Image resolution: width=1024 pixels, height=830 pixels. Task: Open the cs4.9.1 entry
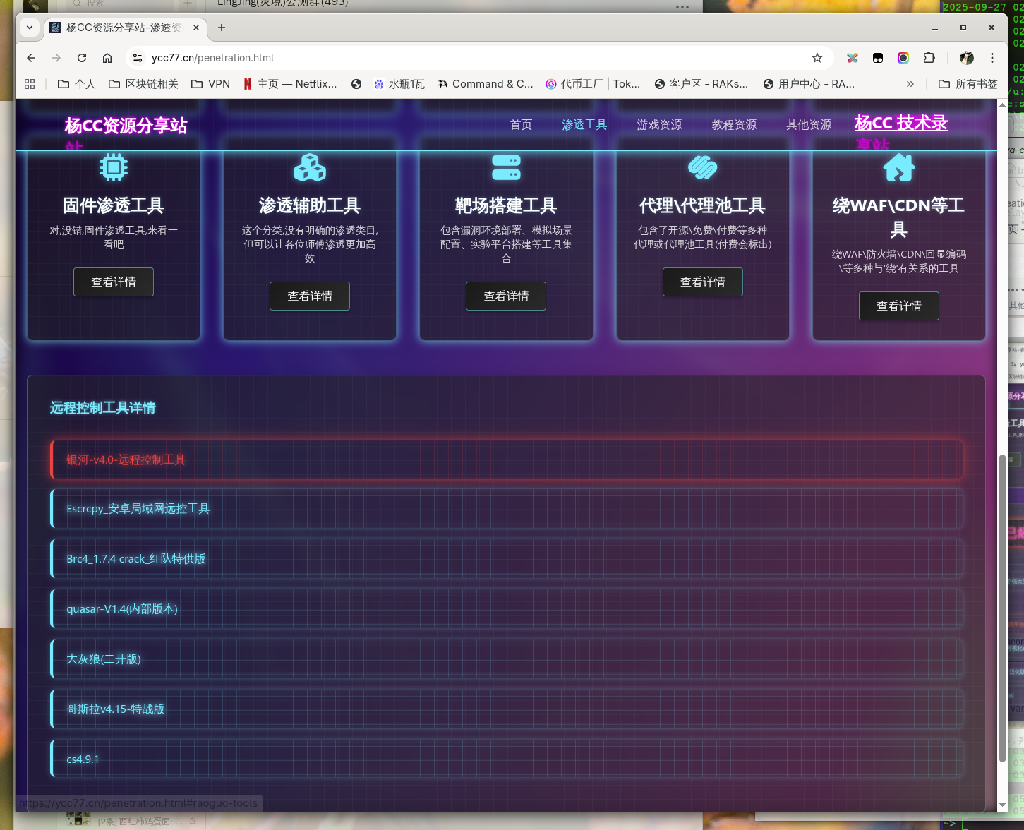coord(507,759)
